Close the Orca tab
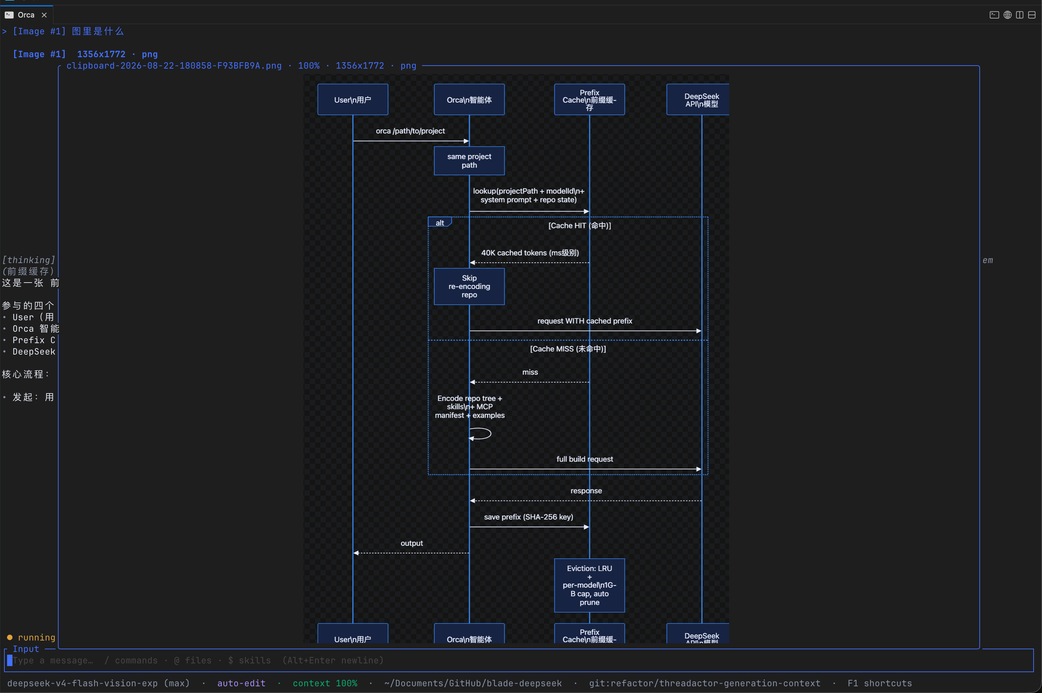1042x693 pixels. [44, 15]
